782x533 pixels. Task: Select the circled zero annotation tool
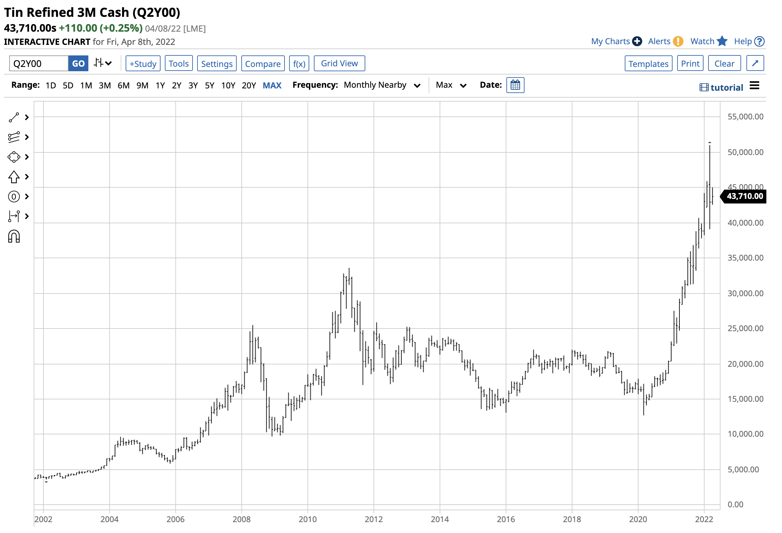(14, 197)
